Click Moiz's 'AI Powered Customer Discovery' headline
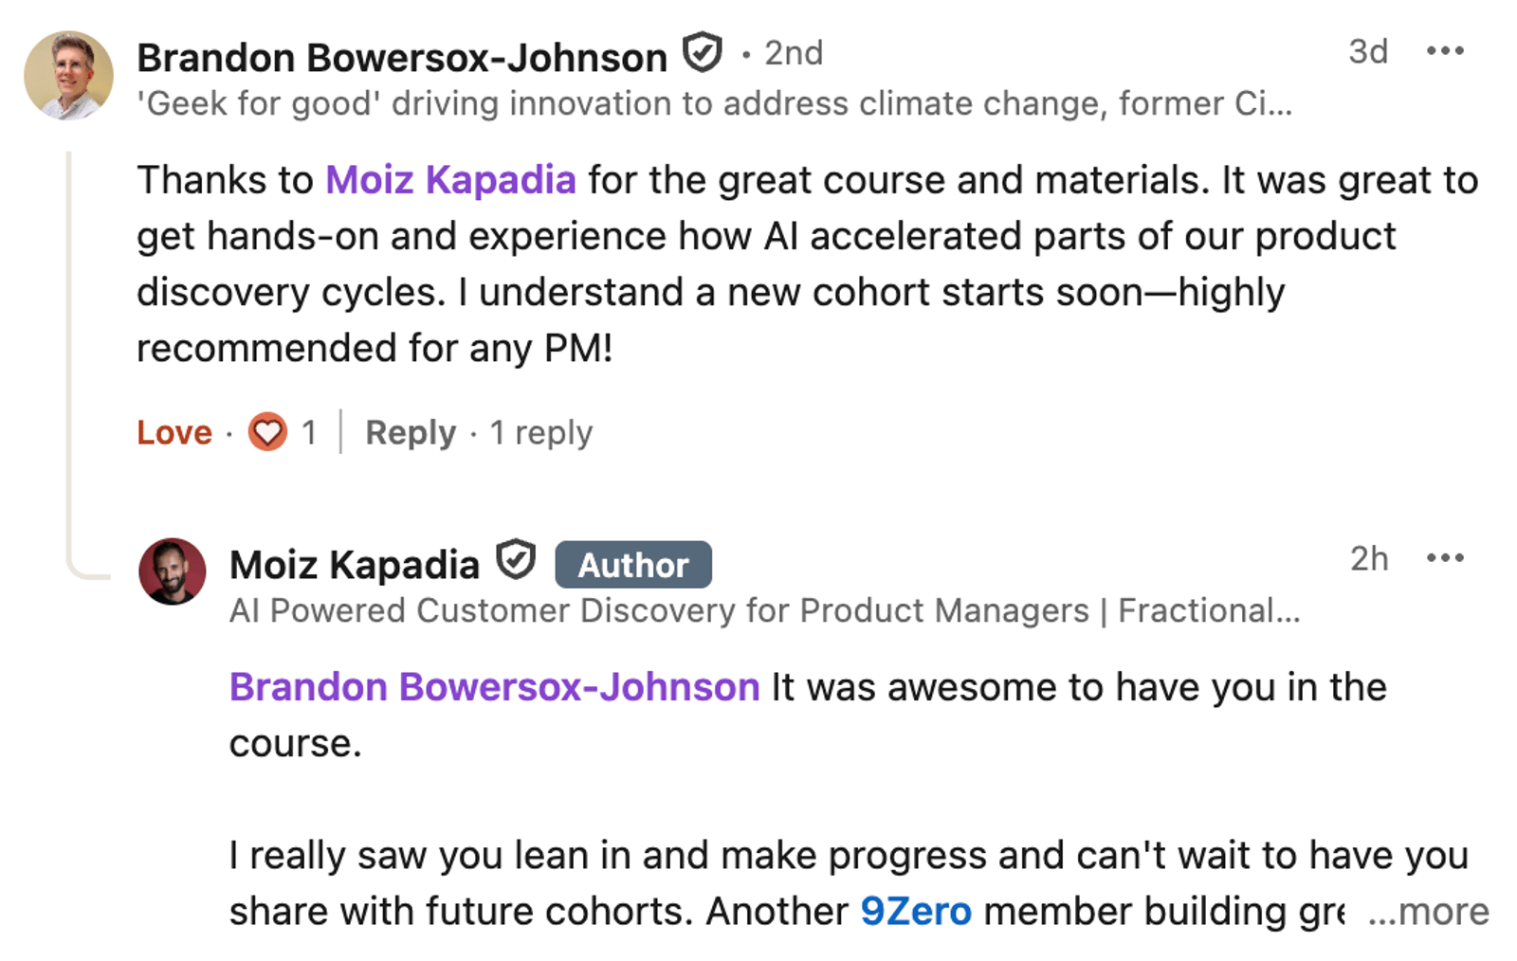Screen dimensions: 1517x961 [764, 610]
